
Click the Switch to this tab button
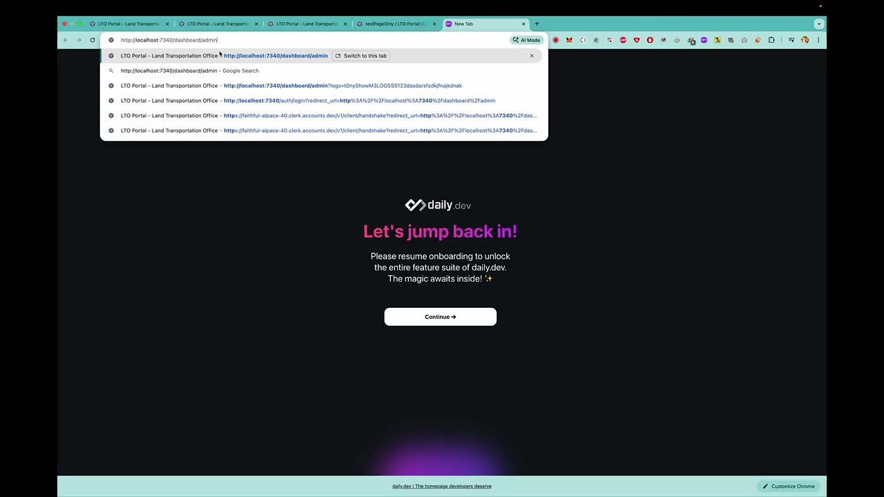[361, 55]
